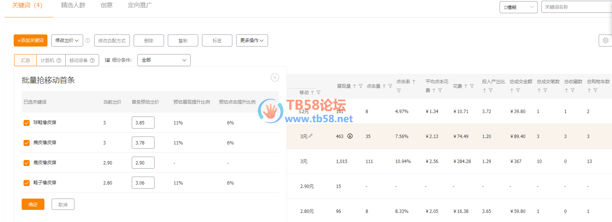Click the down-arrow circle icon next to 463
Image resolution: width=612 pixels, height=222 pixels.
tap(350, 136)
